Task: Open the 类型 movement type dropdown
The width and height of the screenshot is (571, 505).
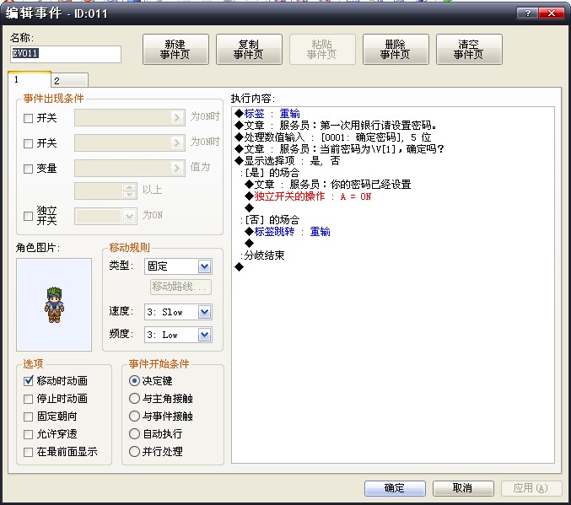Action: tap(205, 266)
